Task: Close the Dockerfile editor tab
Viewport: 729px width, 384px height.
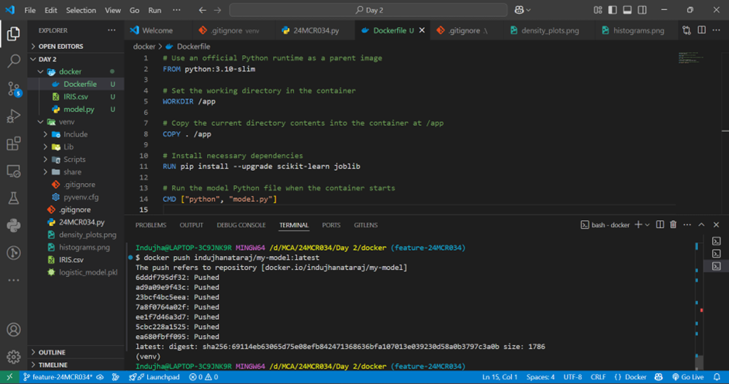Action: [x=422, y=30]
